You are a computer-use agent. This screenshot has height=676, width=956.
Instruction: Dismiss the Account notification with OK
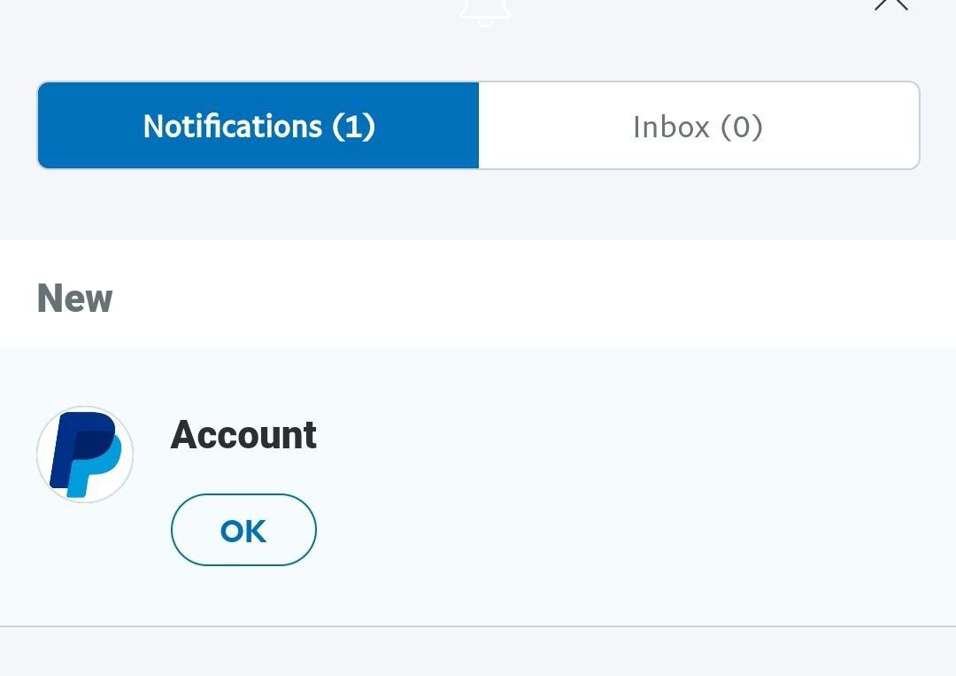243,530
